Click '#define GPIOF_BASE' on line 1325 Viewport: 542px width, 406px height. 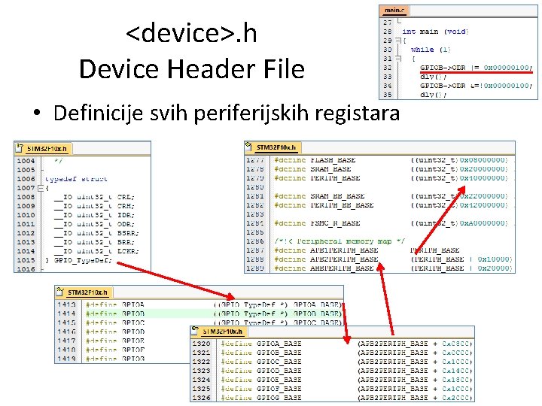[x=261, y=389]
